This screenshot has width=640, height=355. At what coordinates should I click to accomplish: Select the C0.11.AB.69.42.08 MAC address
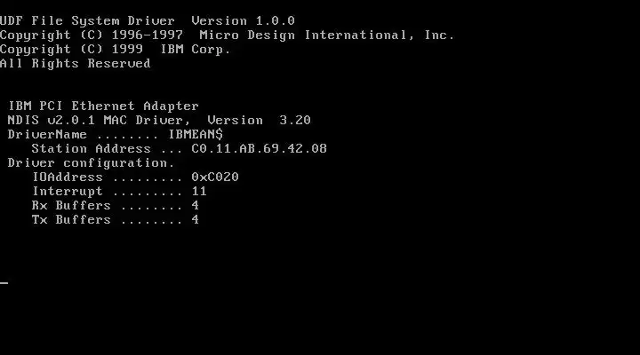click(260, 149)
